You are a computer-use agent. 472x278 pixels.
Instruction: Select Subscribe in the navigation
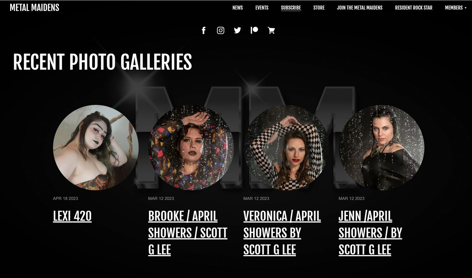(x=291, y=8)
